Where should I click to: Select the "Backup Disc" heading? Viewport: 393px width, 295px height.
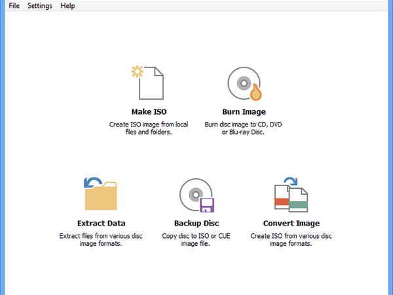pyautogui.click(x=196, y=224)
